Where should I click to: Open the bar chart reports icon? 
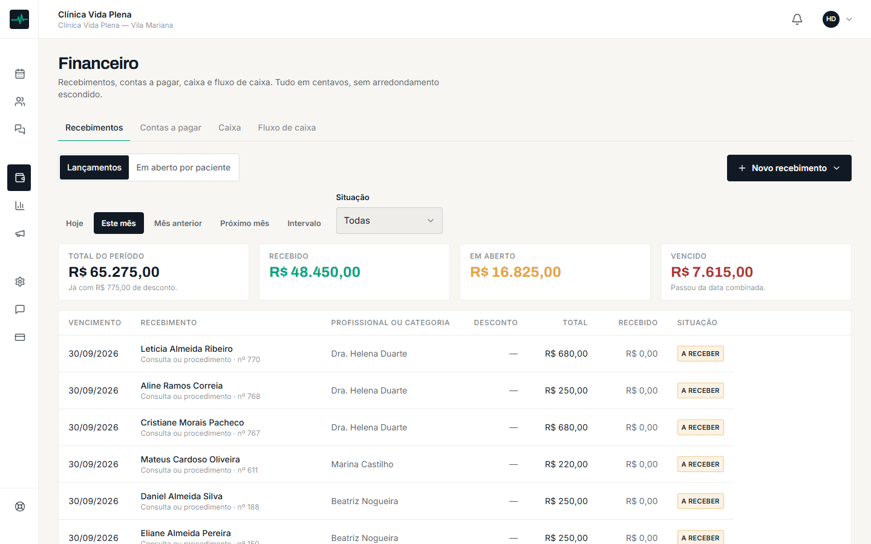[20, 206]
